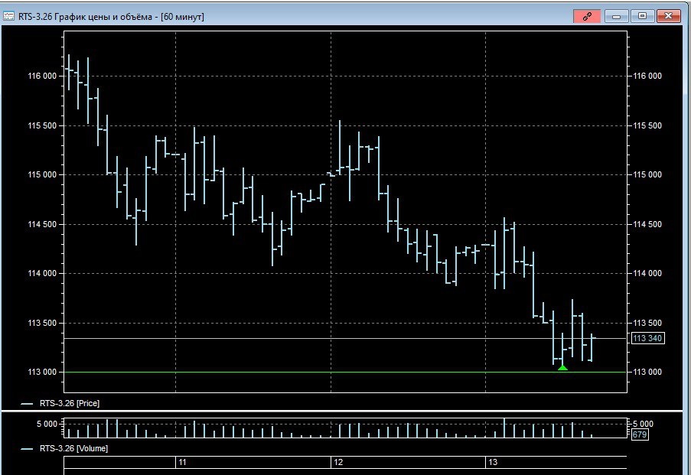
Task: Maximize the RTS-3.26 chart window
Action: (x=642, y=16)
